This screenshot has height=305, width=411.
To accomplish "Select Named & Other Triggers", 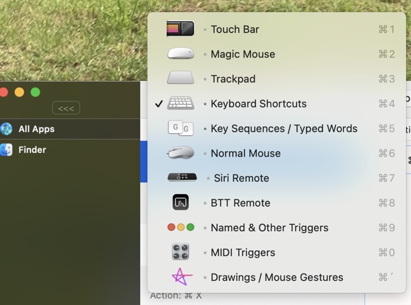I will pos(276,228).
